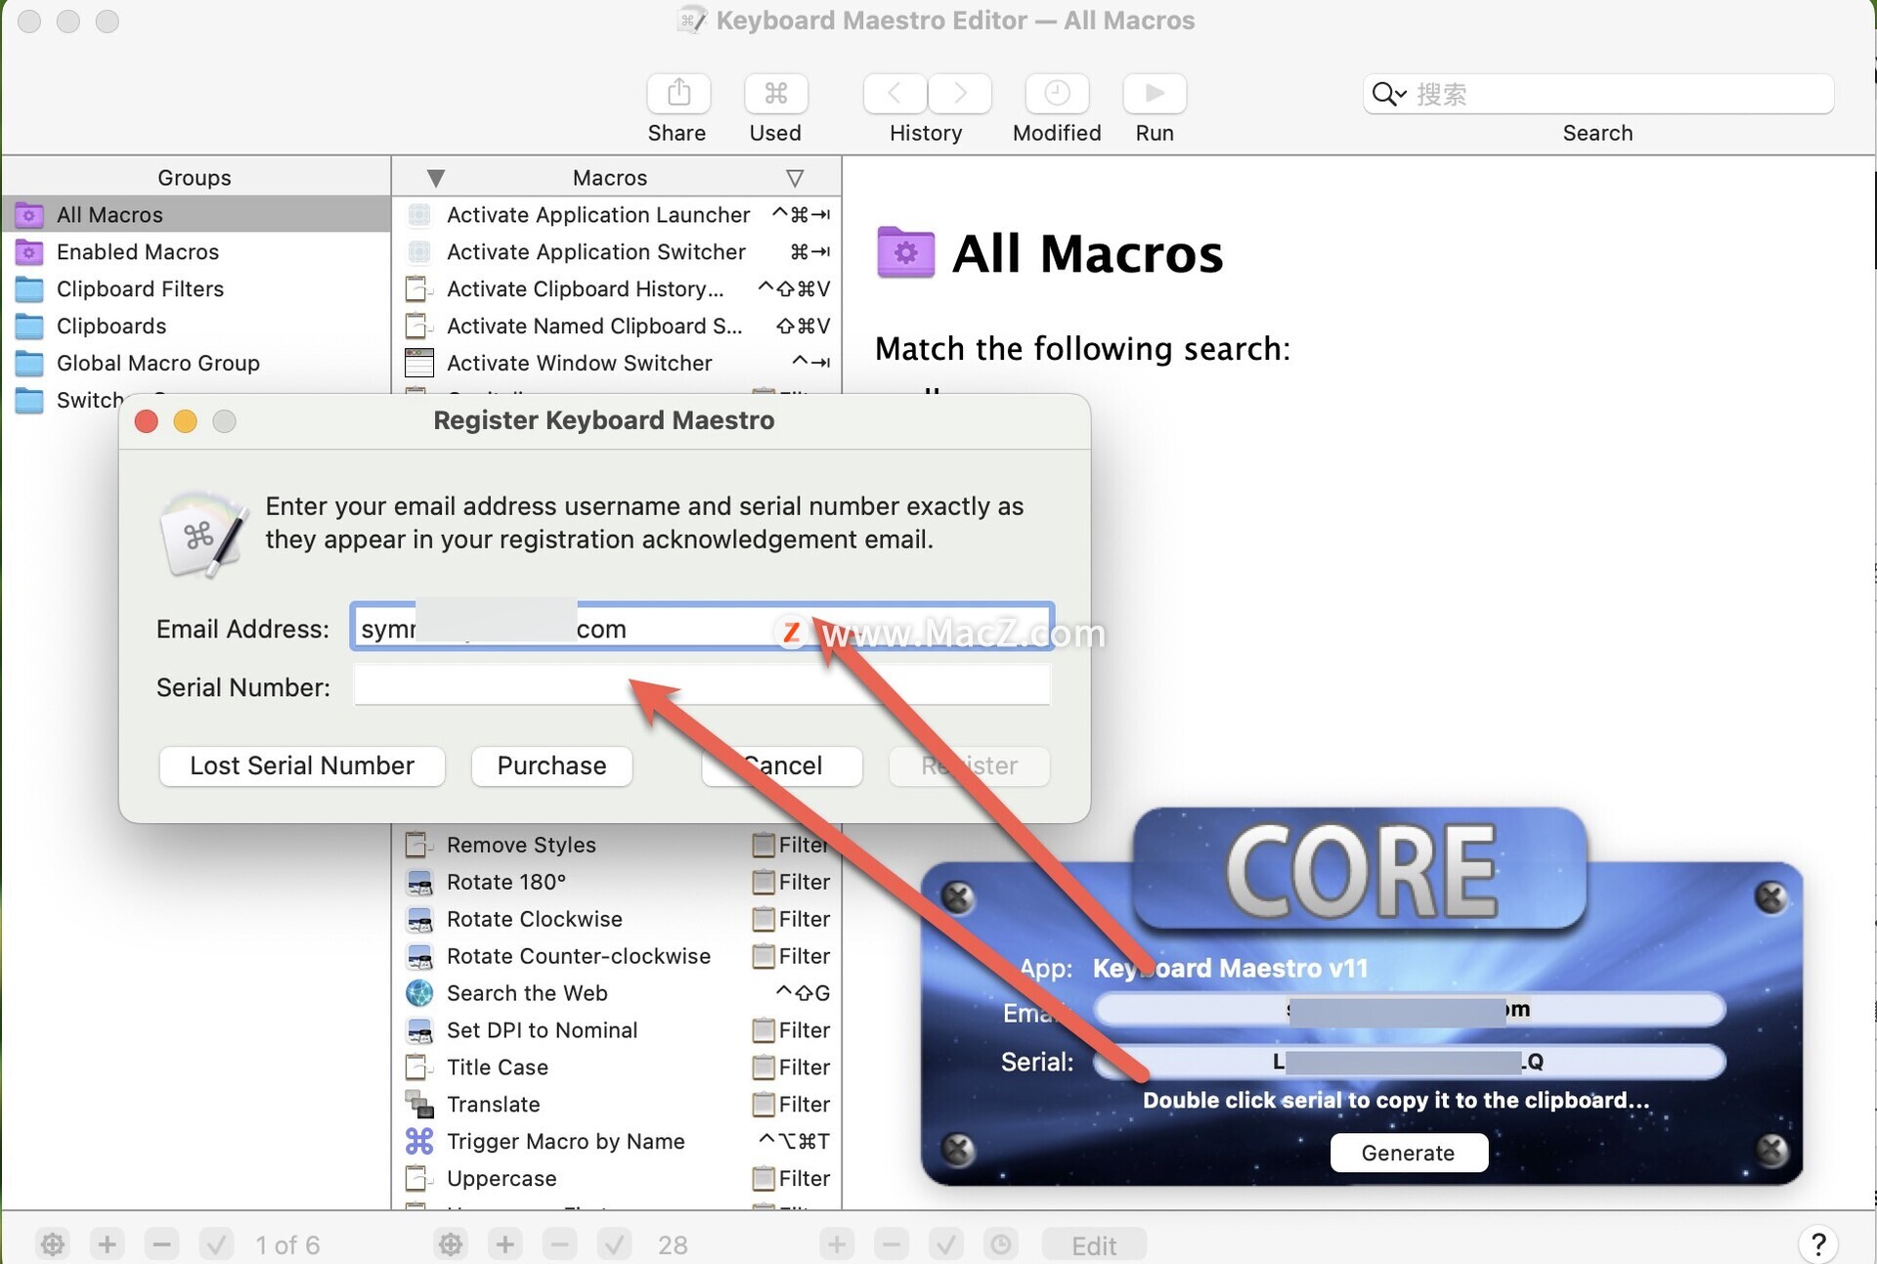Screen dimensions: 1877x1264
Task: Select Trigger Macro by Name
Action: pos(617,1141)
